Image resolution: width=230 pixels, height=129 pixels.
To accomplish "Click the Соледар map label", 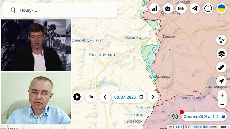I will point(182,2).
